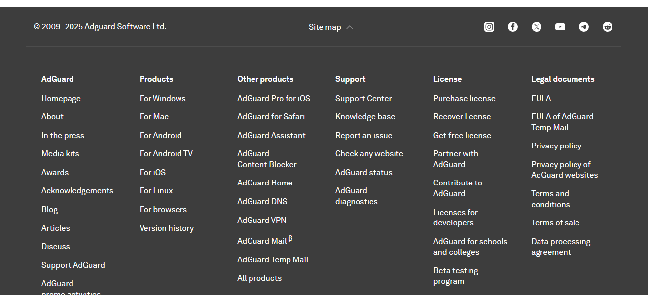Select the For Mac product link
The height and width of the screenshot is (295, 648).
tap(154, 117)
